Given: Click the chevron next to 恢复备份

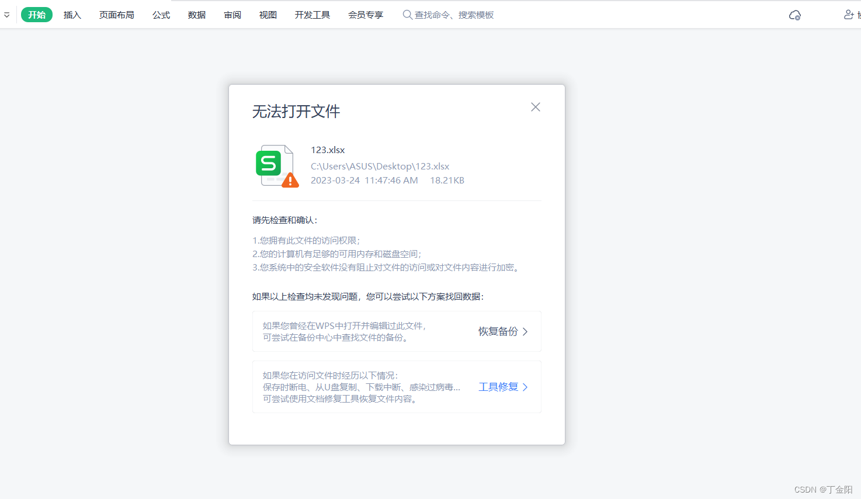Looking at the screenshot, I should 525,331.
